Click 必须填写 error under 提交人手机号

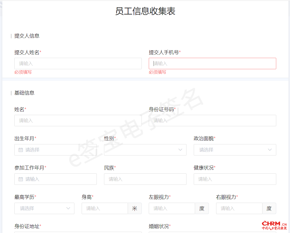(157, 72)
